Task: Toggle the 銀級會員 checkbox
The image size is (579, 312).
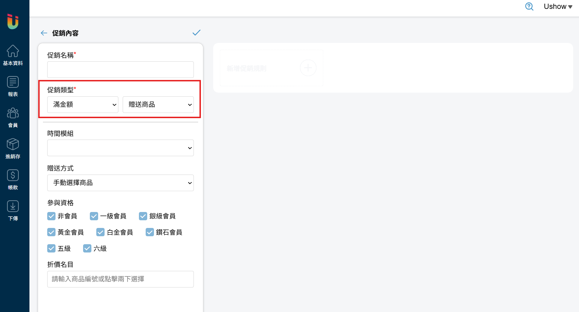Action: click(x=143, y=216)
